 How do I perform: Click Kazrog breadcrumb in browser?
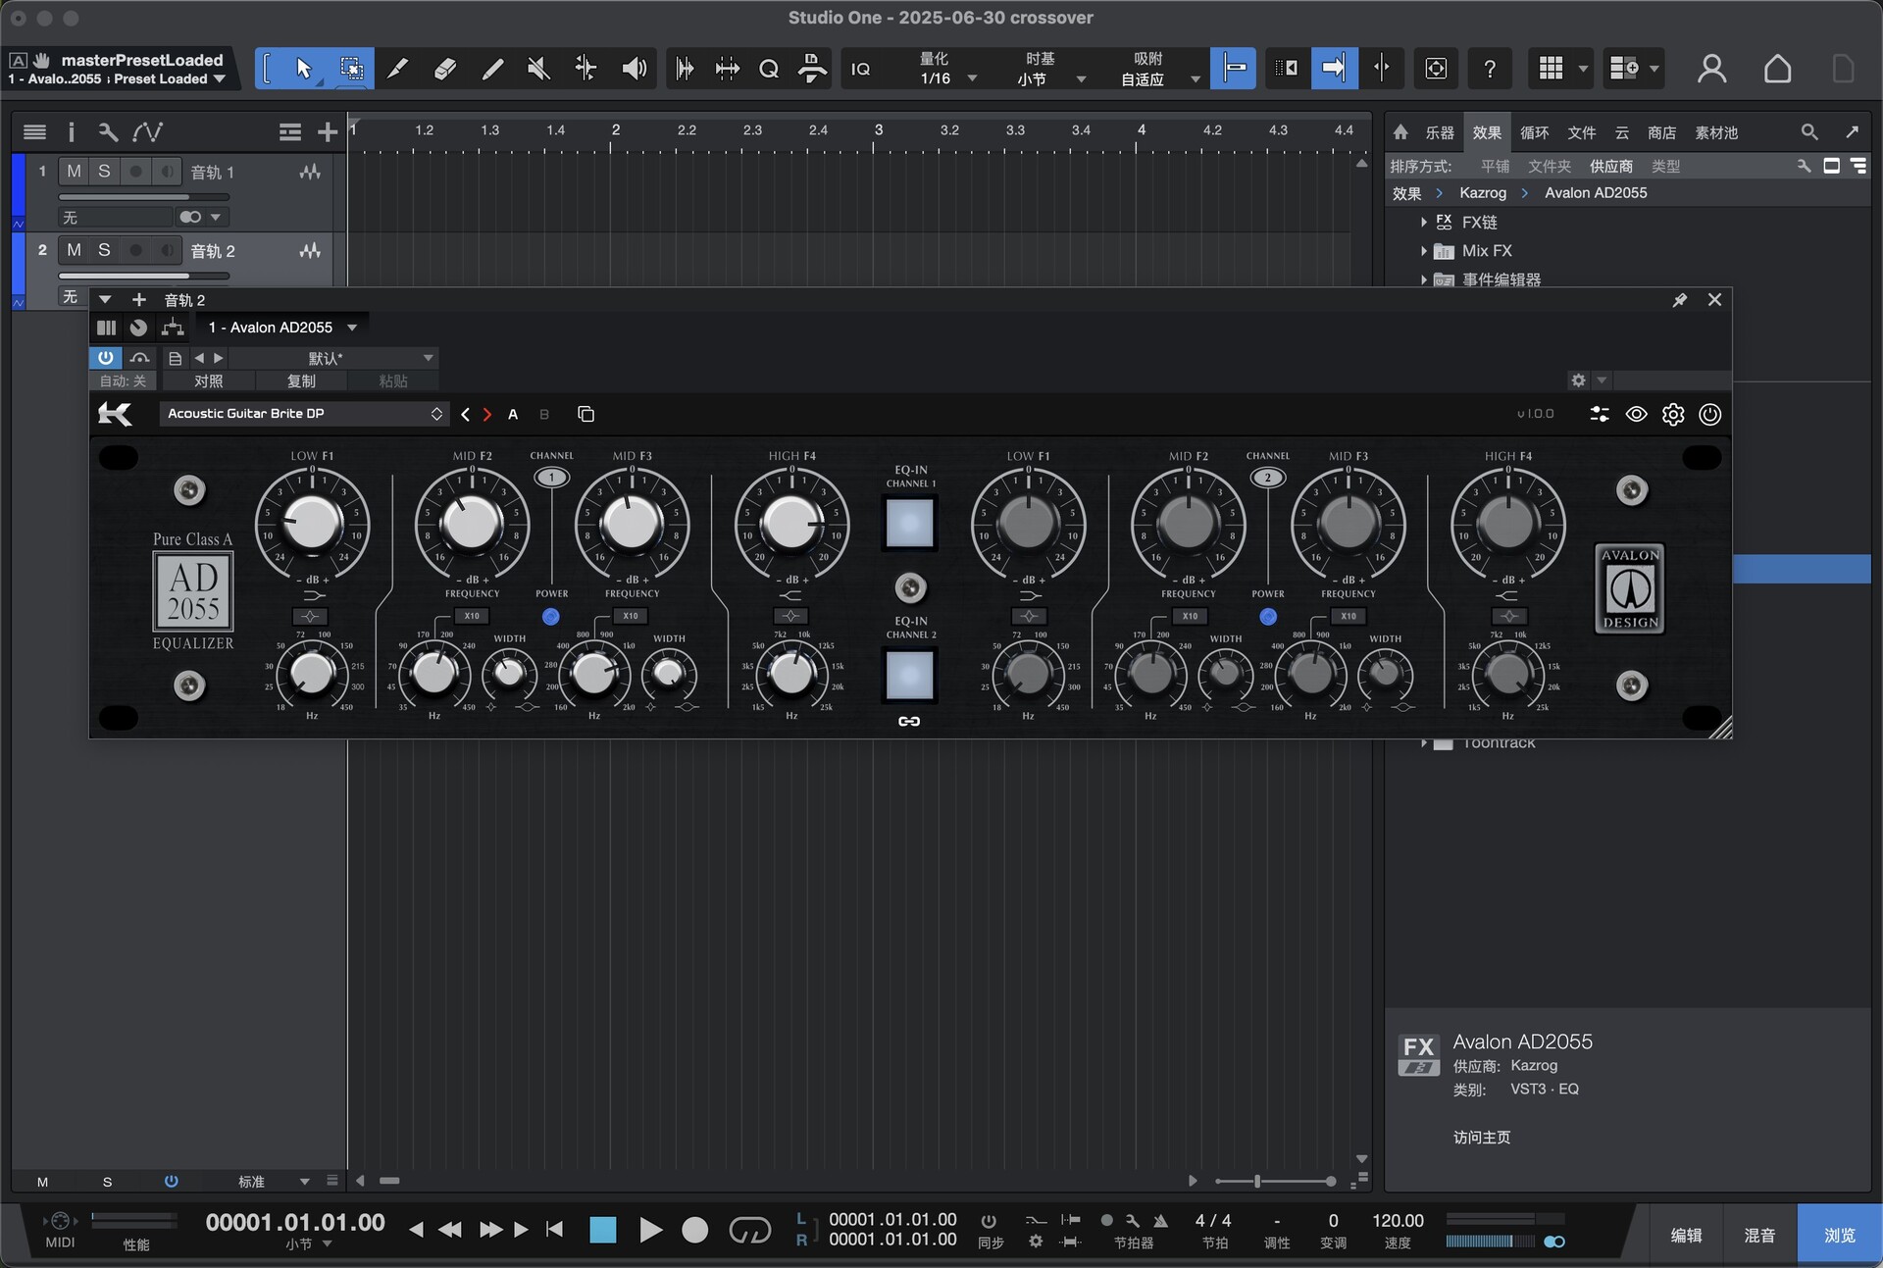click(x=1482, y=193)
